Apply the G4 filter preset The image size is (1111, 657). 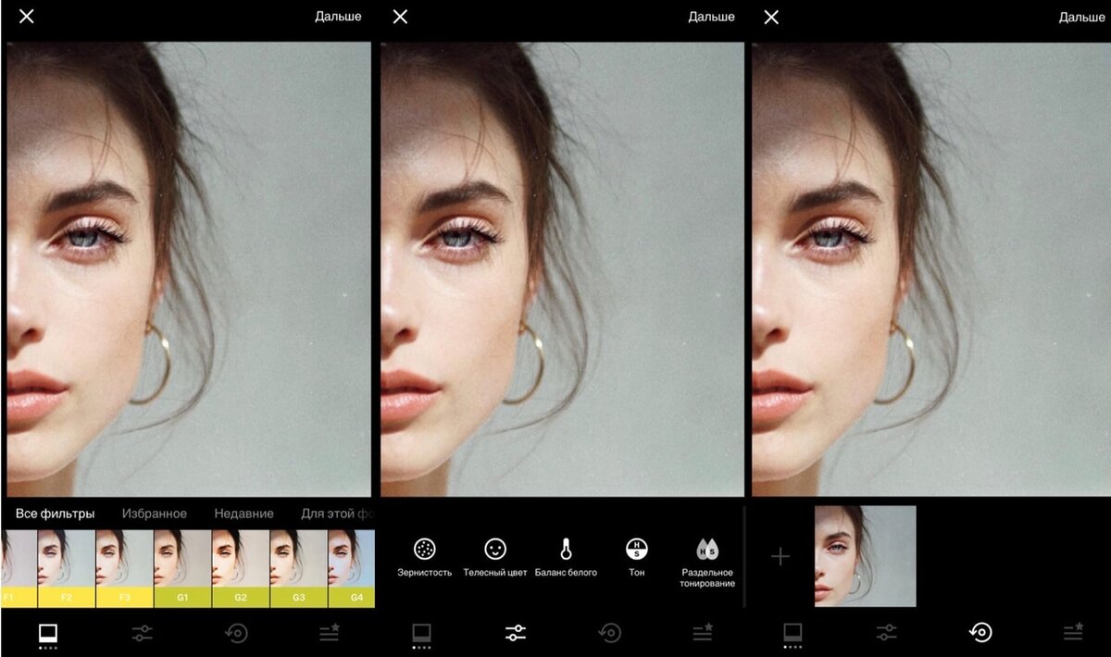point(351,568)
